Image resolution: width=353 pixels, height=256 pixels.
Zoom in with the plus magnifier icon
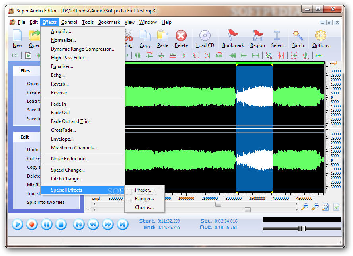pos(305,207)
